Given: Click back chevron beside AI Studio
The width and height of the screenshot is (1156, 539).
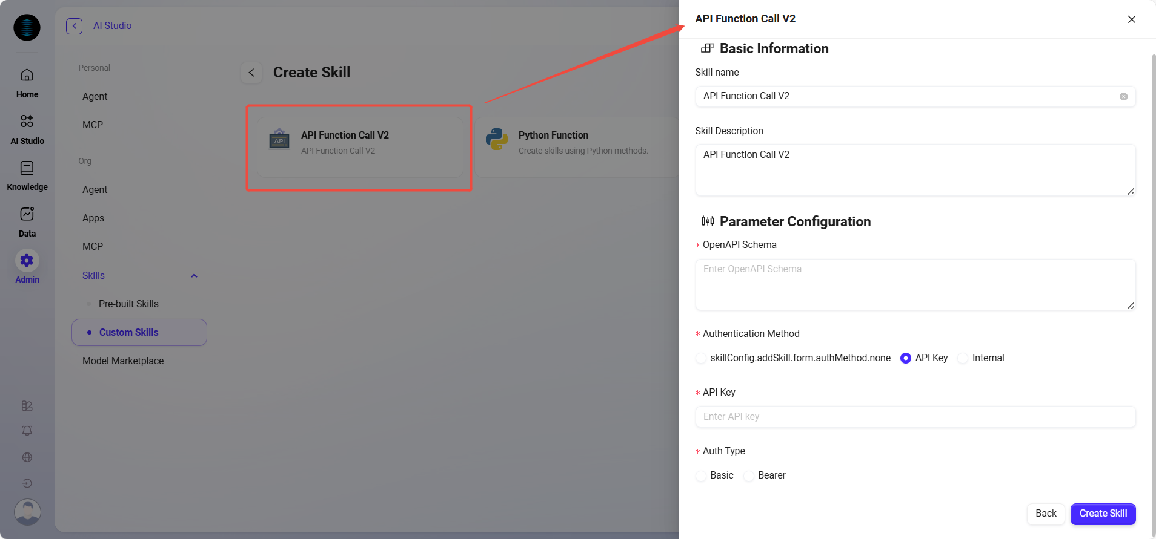Looking at the screenshot, I should click(74, 26).
